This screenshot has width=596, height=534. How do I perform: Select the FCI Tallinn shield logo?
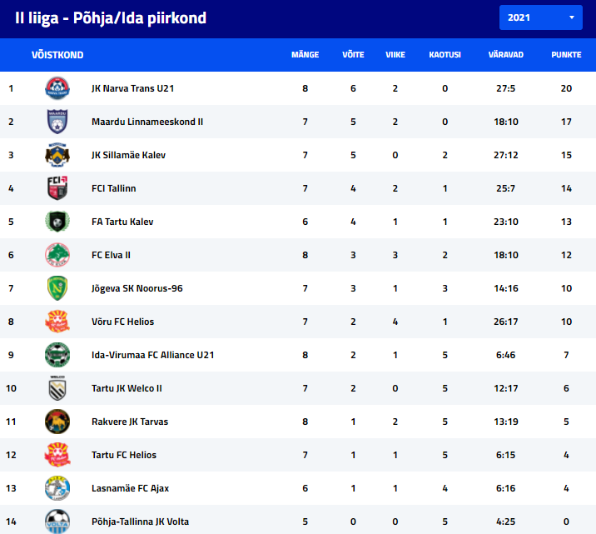[57, 188]
